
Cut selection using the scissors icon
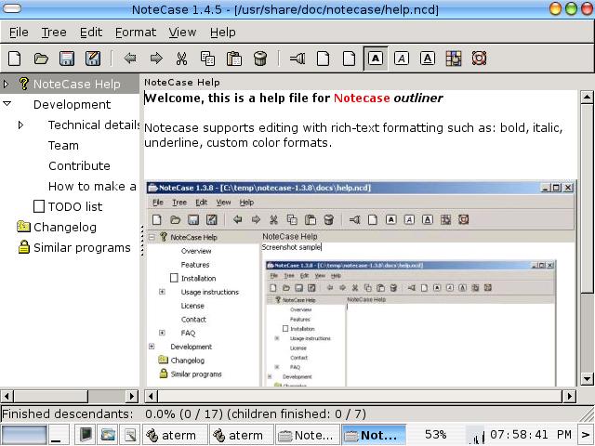click(182, 59)
